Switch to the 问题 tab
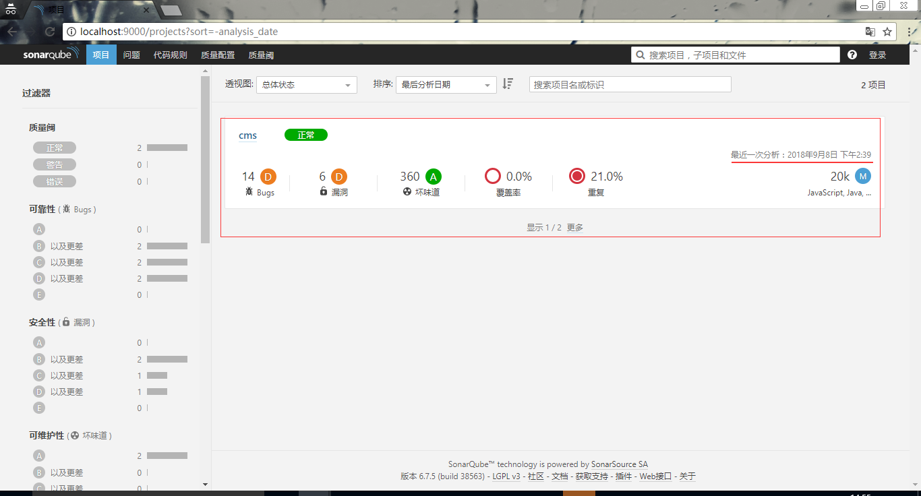 (x=131, y=55)
